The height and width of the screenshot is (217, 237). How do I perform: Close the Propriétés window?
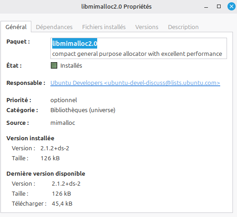coord(231,6)
